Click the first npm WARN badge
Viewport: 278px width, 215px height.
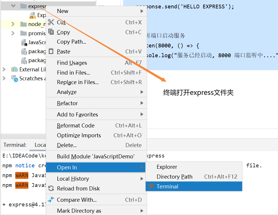(x=22, y=175)
